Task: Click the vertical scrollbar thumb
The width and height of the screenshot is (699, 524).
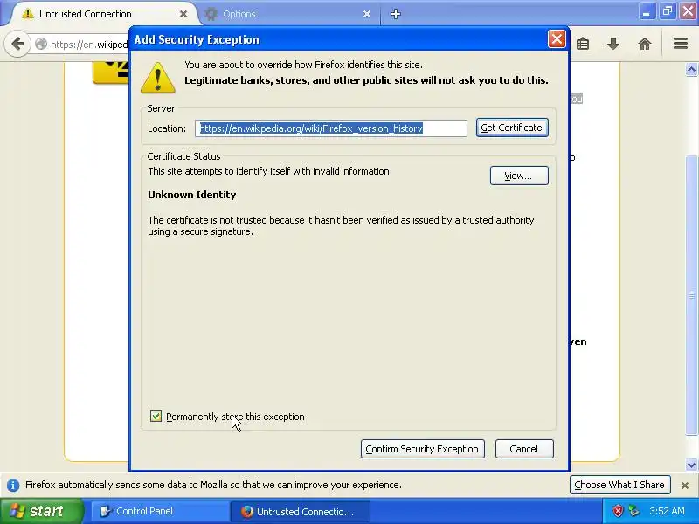Action: point(691,294)
